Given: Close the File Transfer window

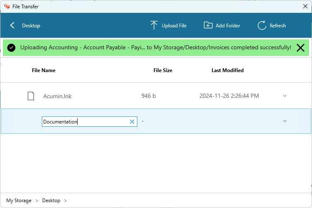Looking at the screenshot, I should [x=305, y=6].
